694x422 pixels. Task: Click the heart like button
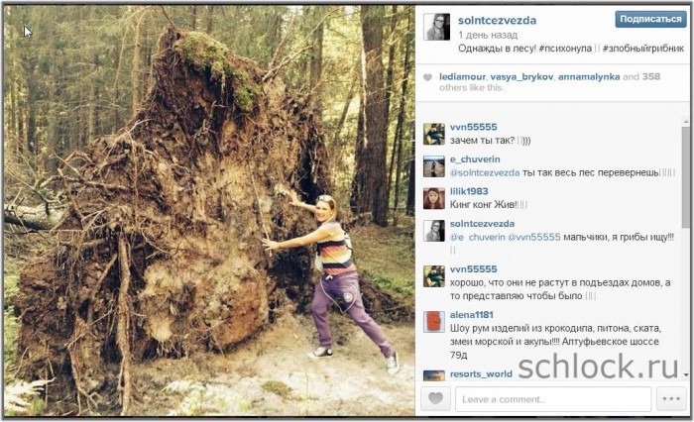[435, 398]
